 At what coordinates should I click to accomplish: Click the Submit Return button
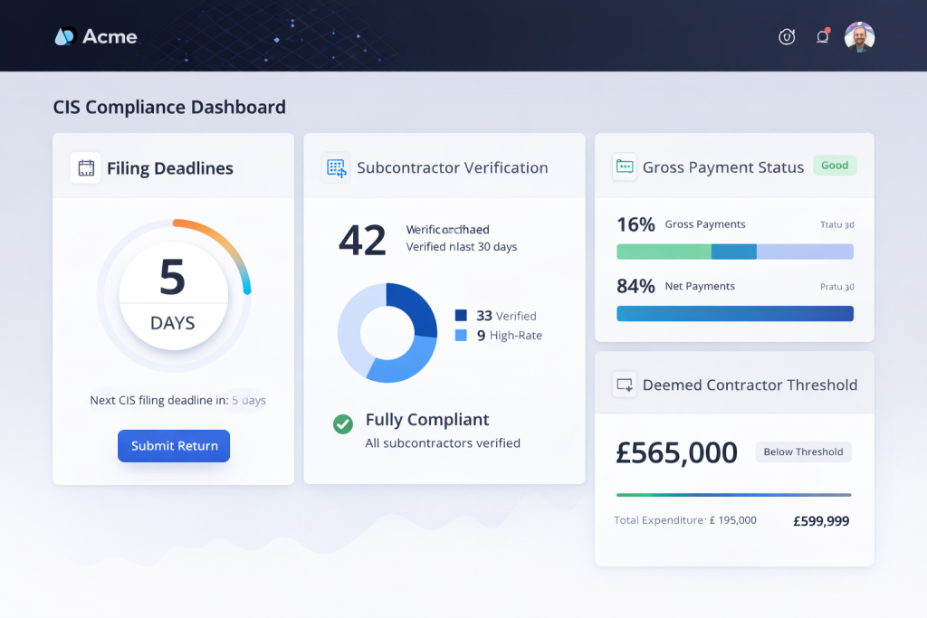point(173,445)
